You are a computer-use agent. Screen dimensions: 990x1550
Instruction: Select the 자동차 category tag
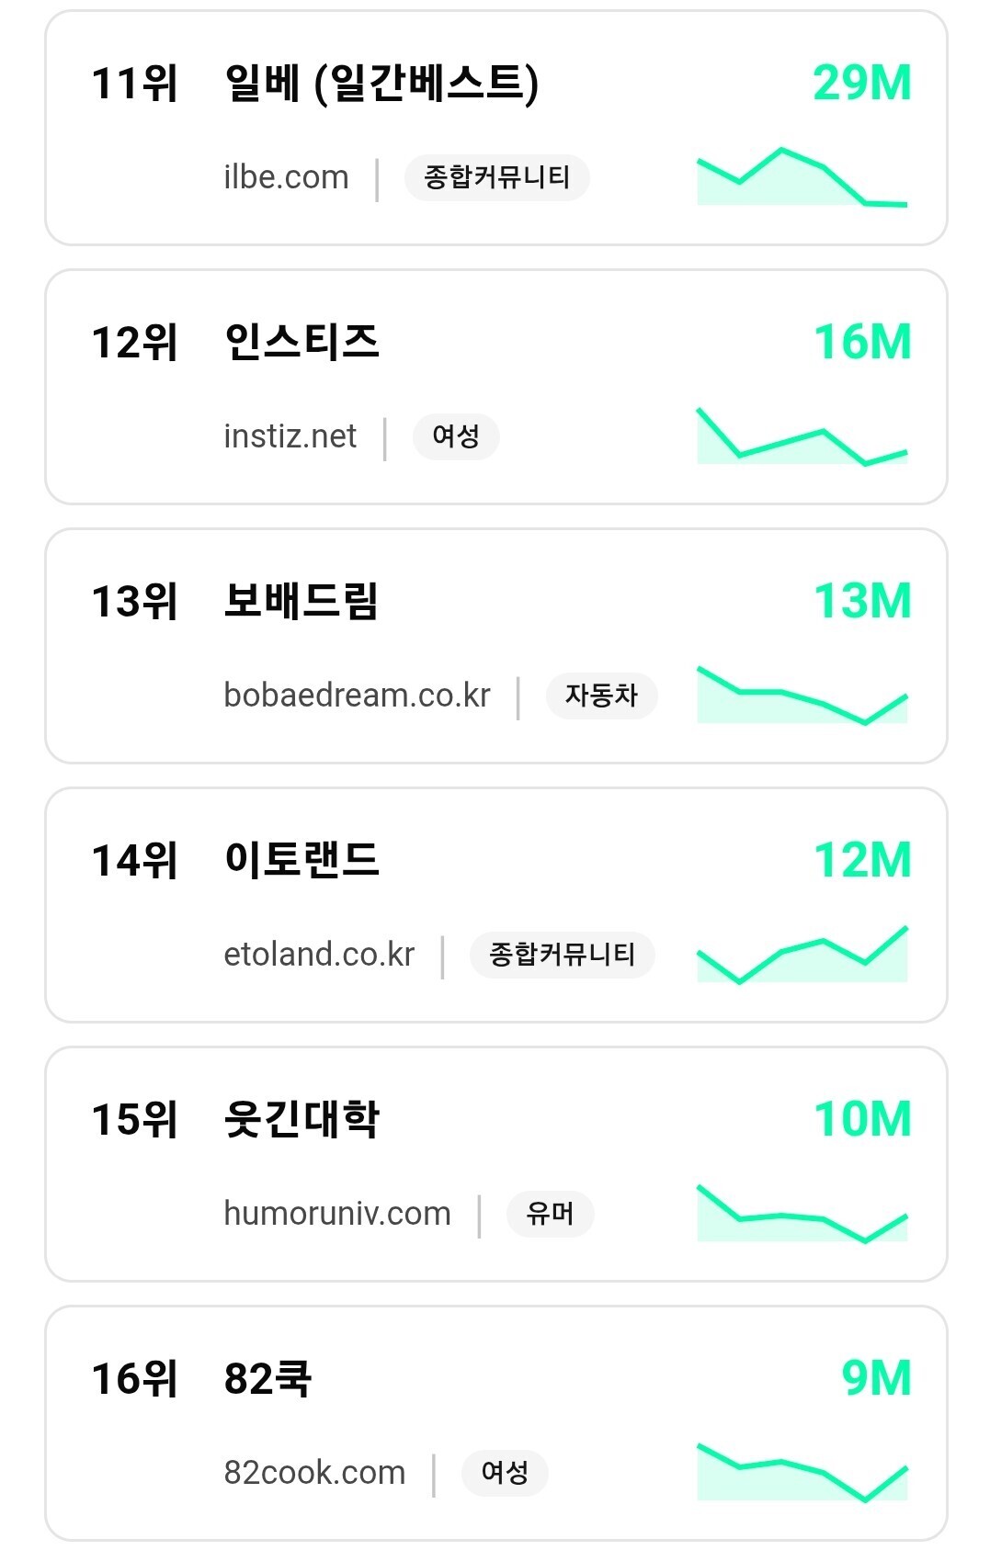(x=601, y=696)
